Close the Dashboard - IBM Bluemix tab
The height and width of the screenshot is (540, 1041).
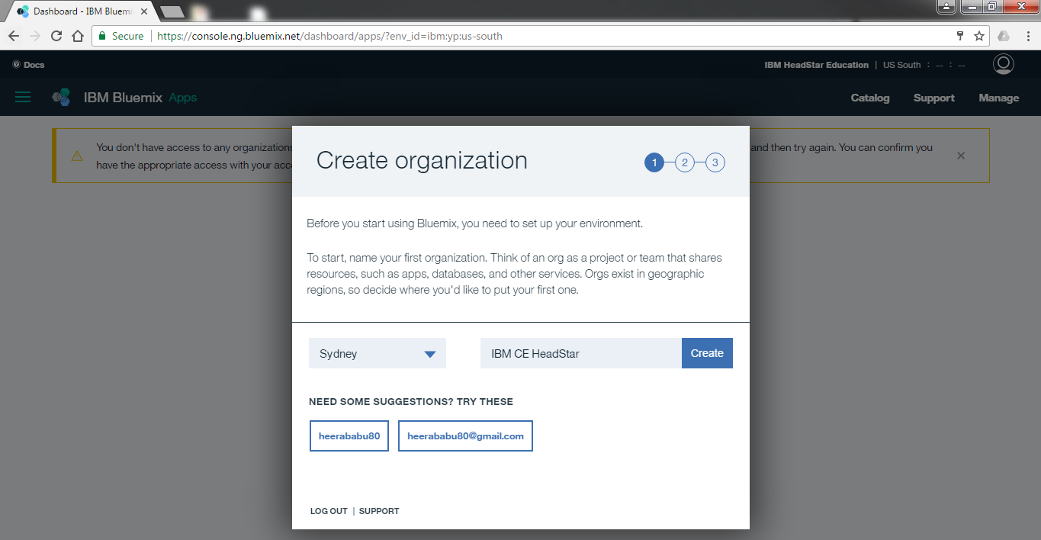point(144,12)
